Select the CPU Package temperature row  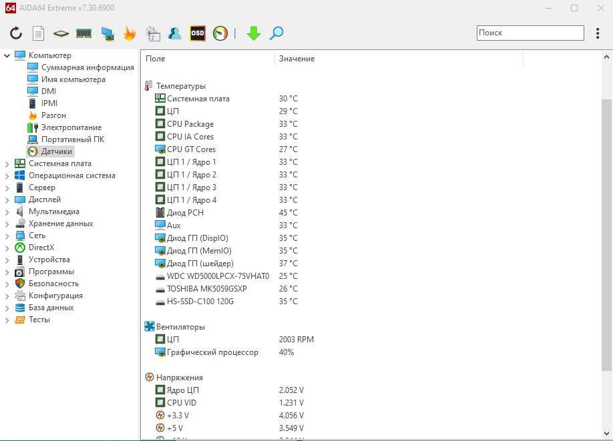click(x=226, y=124)
